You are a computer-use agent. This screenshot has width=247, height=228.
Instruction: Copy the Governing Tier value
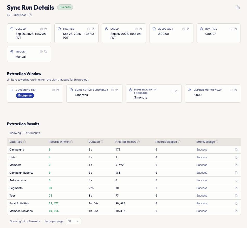point(57,90)
